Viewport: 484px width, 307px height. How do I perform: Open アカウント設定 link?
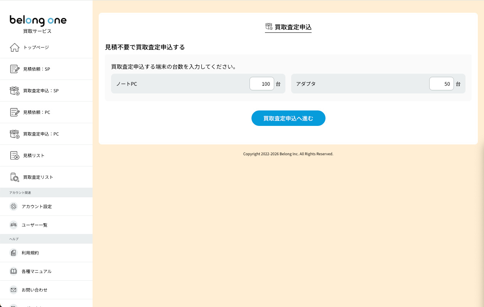[46, 207]
